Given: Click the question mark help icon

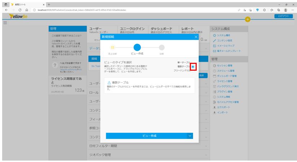Looking at the screenshot, I should click(x=55, y=65).
